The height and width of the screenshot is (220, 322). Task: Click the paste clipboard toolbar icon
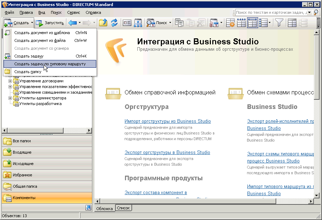[190, 23]
